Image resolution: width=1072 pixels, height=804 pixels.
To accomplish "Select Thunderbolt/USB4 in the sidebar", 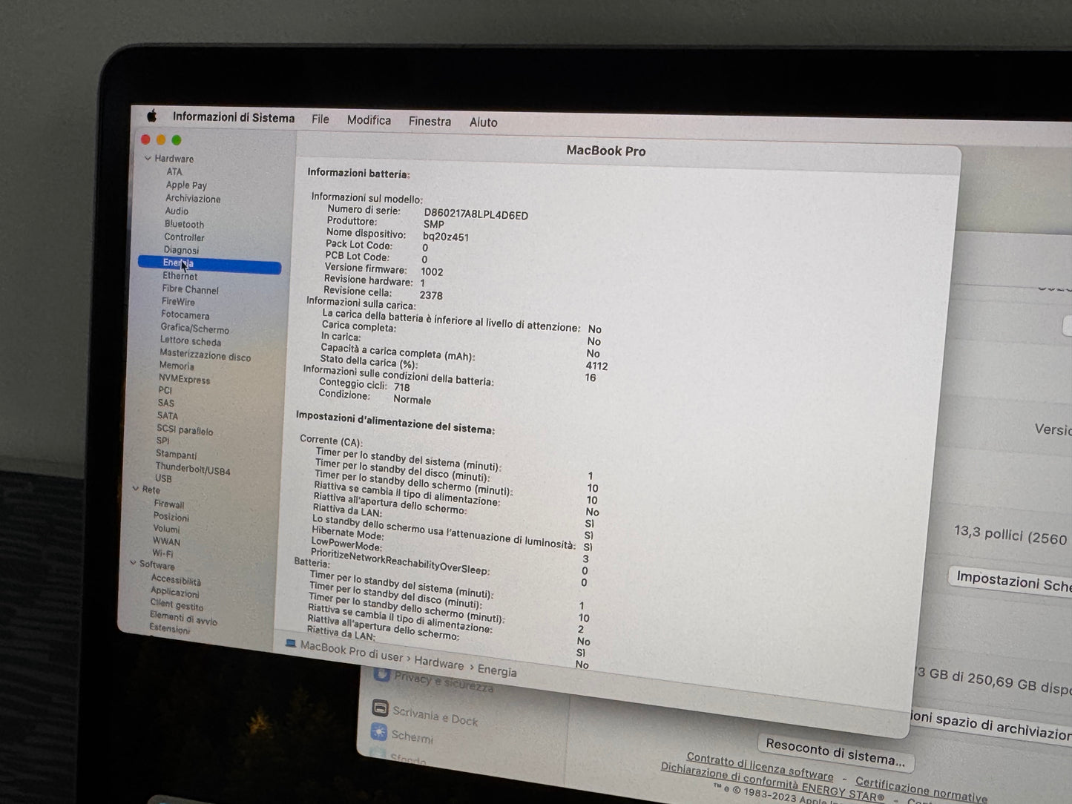I will 193,469.
